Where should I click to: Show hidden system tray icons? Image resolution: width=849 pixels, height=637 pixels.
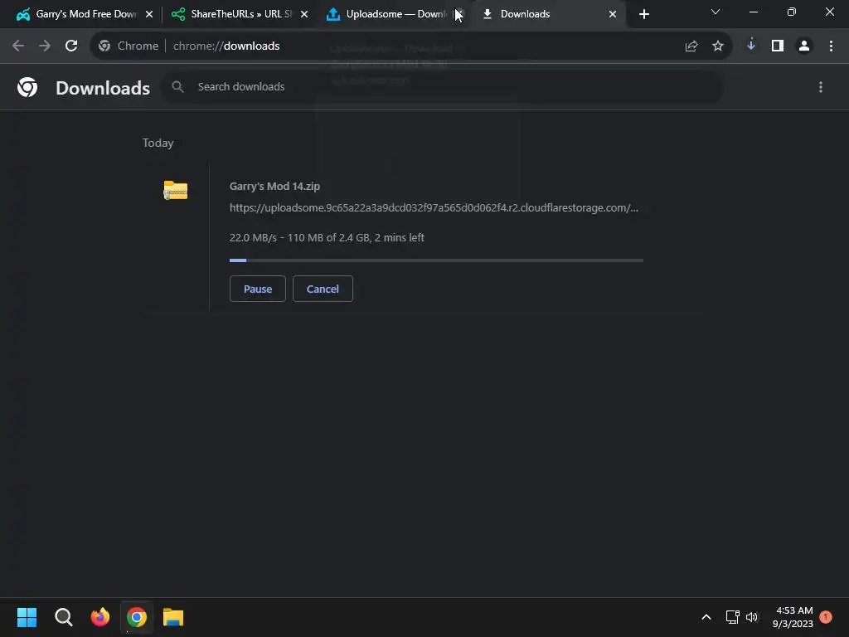706,617
